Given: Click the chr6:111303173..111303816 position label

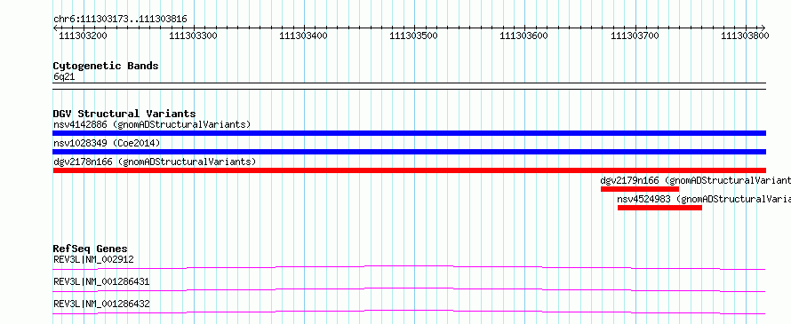Looking at the screenshot, I should pyautogui.click(x=120, y=20).
